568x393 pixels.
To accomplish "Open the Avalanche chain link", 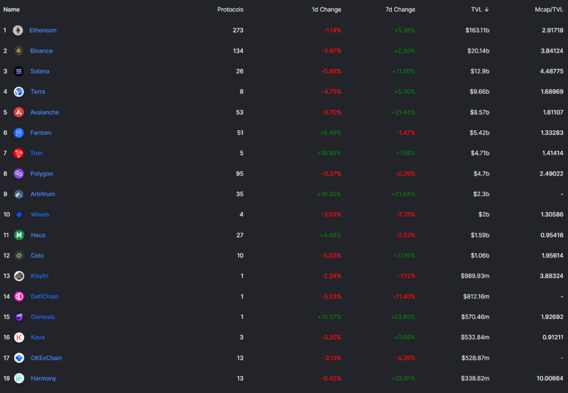I will coord(45,112).
